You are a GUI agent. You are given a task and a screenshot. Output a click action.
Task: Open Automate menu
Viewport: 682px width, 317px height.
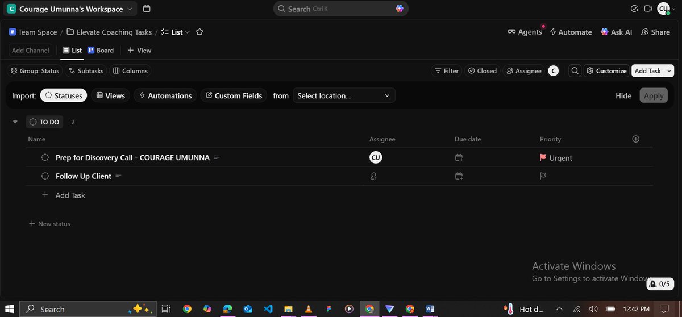(571, 32)
